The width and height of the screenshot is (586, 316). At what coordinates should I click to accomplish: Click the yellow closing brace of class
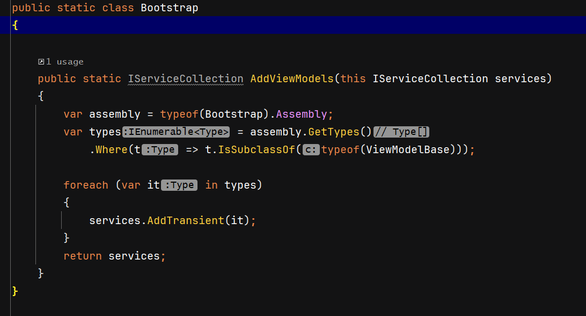click(x=15, y=291)
